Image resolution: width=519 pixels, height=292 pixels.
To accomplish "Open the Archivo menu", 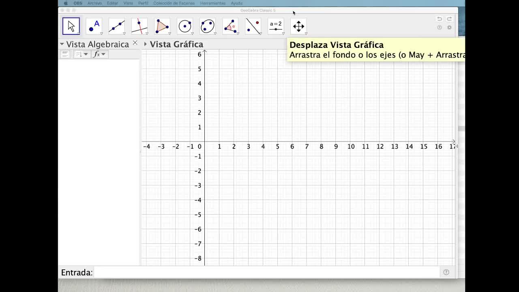I will (x=94, y=3).
